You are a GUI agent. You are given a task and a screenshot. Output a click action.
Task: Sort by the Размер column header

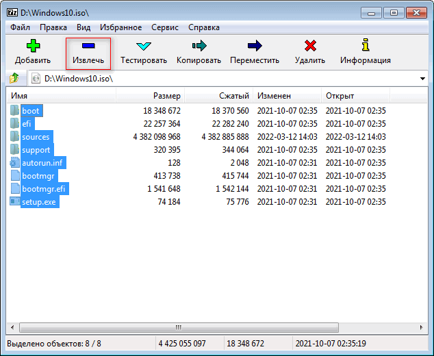click(x=151, y=96)
